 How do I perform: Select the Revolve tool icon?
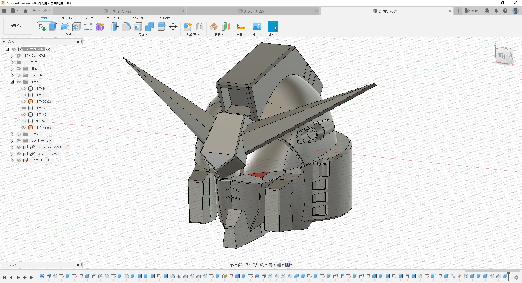65,27
